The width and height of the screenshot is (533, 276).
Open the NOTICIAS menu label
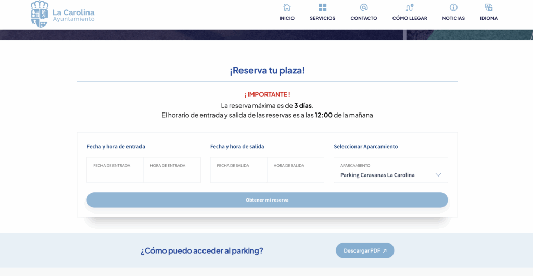453,18
